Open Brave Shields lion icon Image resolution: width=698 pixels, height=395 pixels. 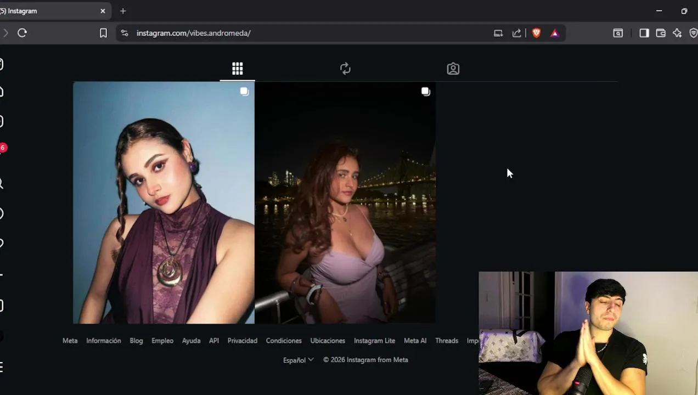pyautogui.click(x=537, y=33)
